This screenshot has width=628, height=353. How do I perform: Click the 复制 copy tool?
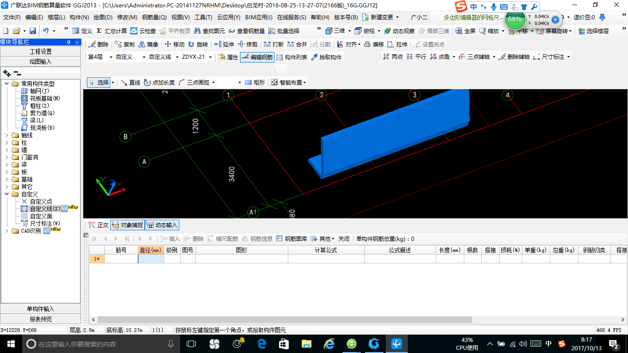125,45
